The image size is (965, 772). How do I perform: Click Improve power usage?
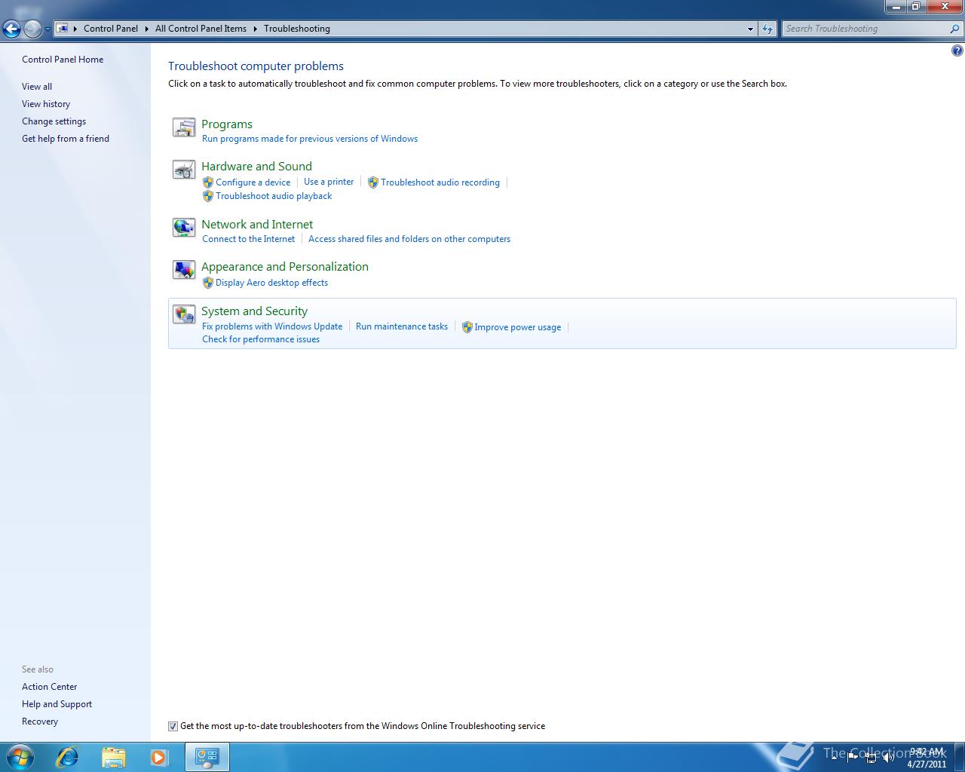coord(518,327)
